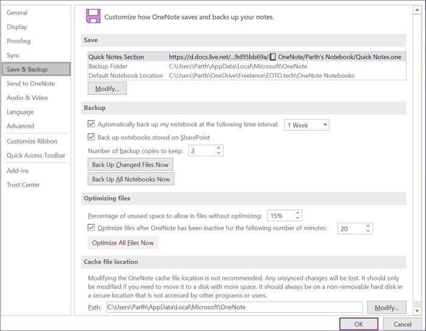Open Send to OneNote settings
Viewport: 426px width, 331px height.
coord(30,83)
